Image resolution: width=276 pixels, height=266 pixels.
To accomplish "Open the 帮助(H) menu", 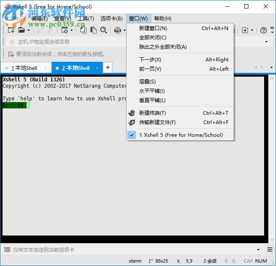I will pos(163,19).
